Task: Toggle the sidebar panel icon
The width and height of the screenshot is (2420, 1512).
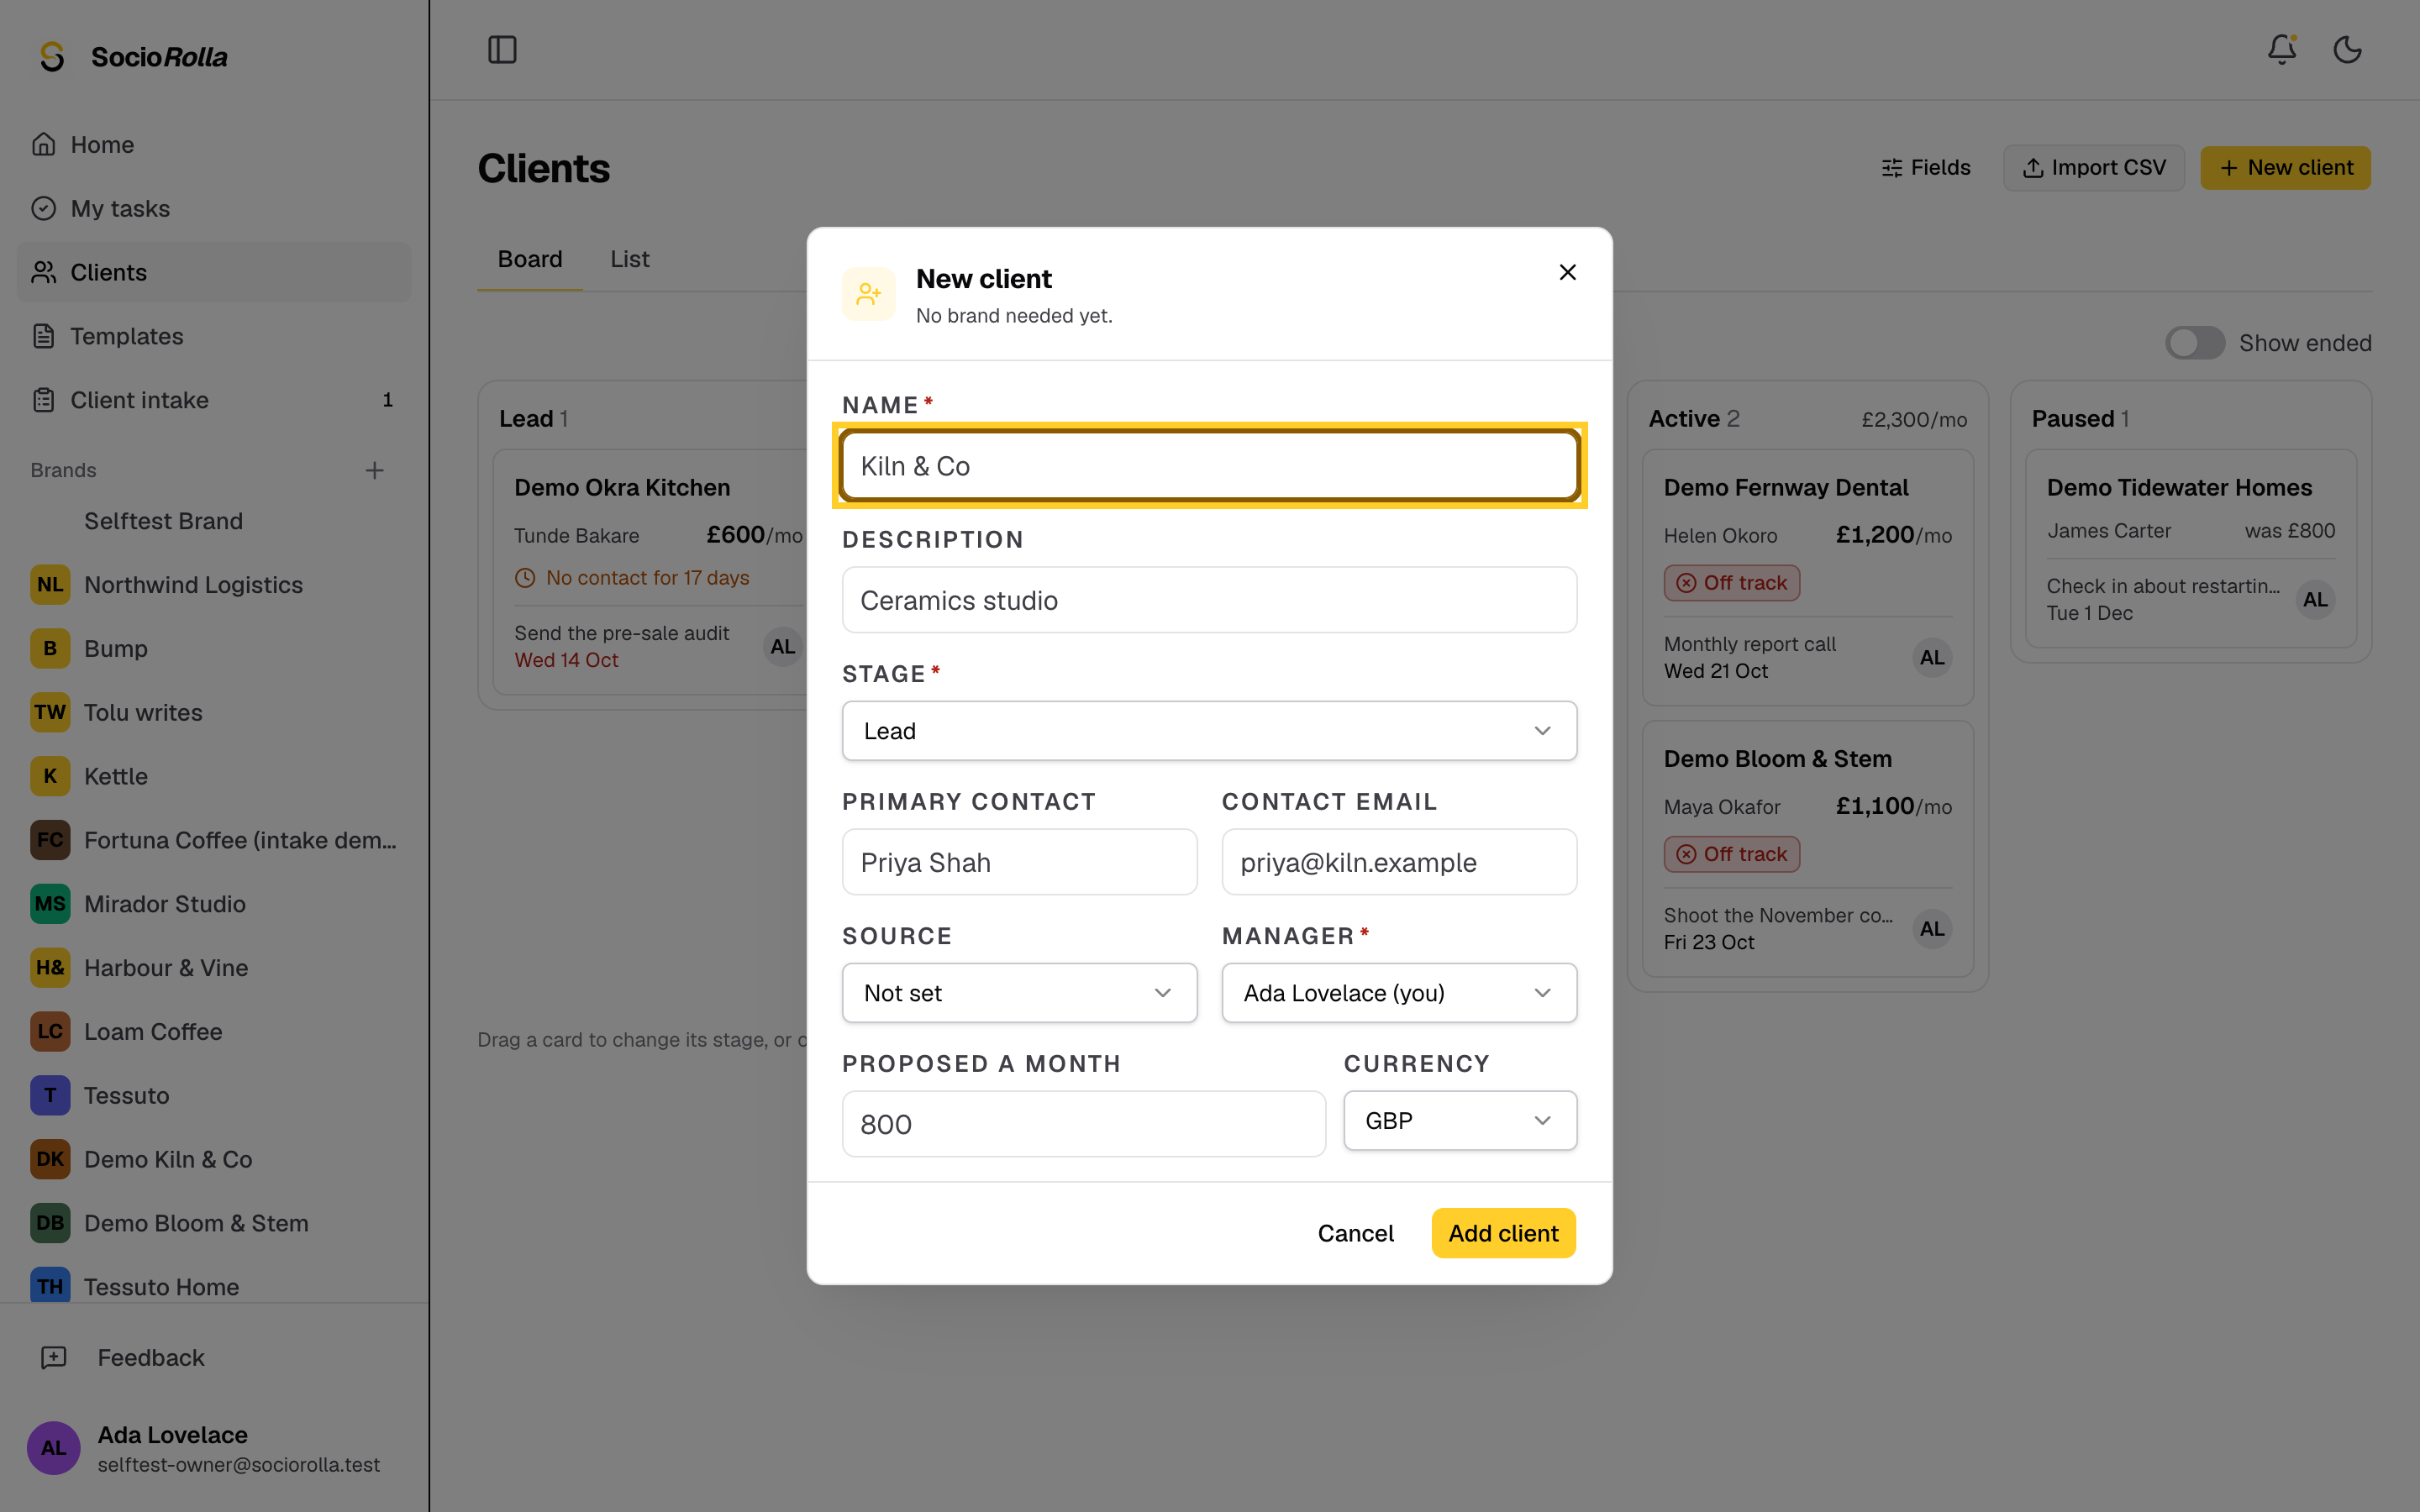Action: coord(502,50)
